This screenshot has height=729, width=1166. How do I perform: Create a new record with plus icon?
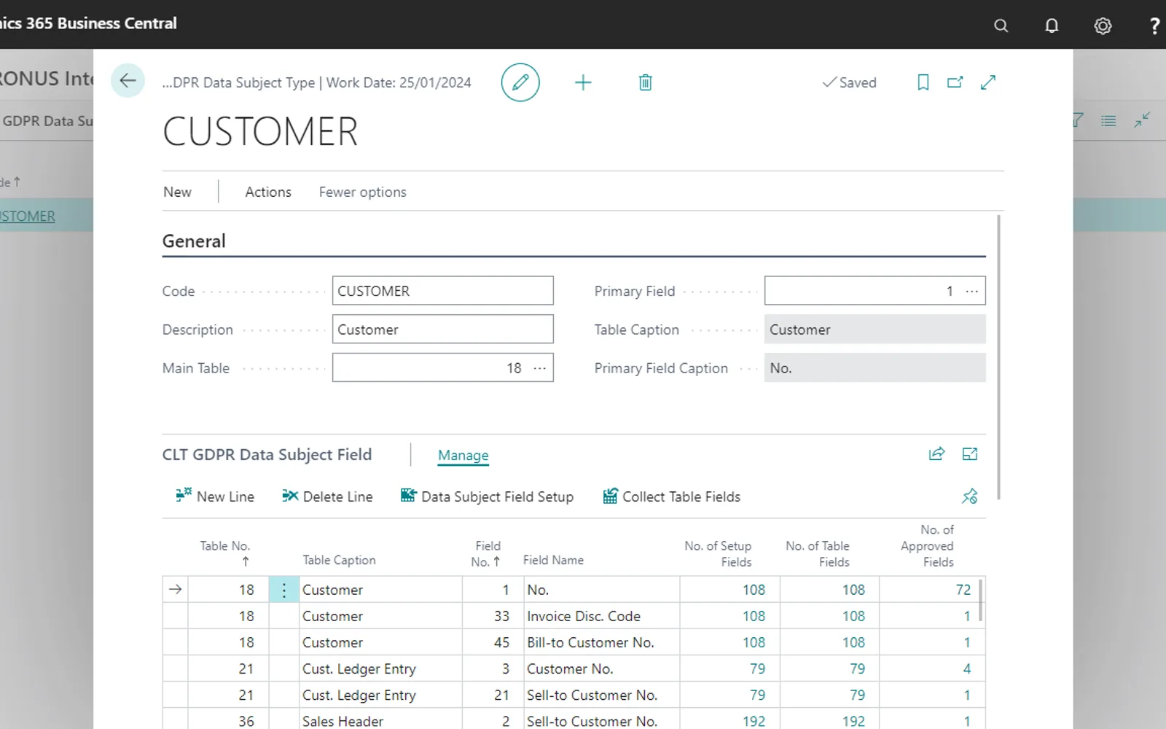tap(583, 82)
